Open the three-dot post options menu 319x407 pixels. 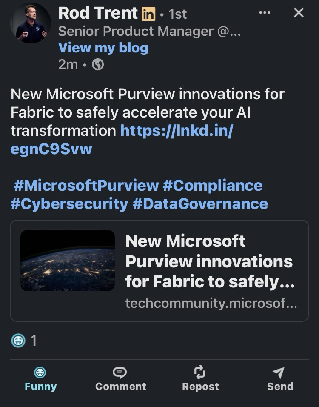[265, 13]
